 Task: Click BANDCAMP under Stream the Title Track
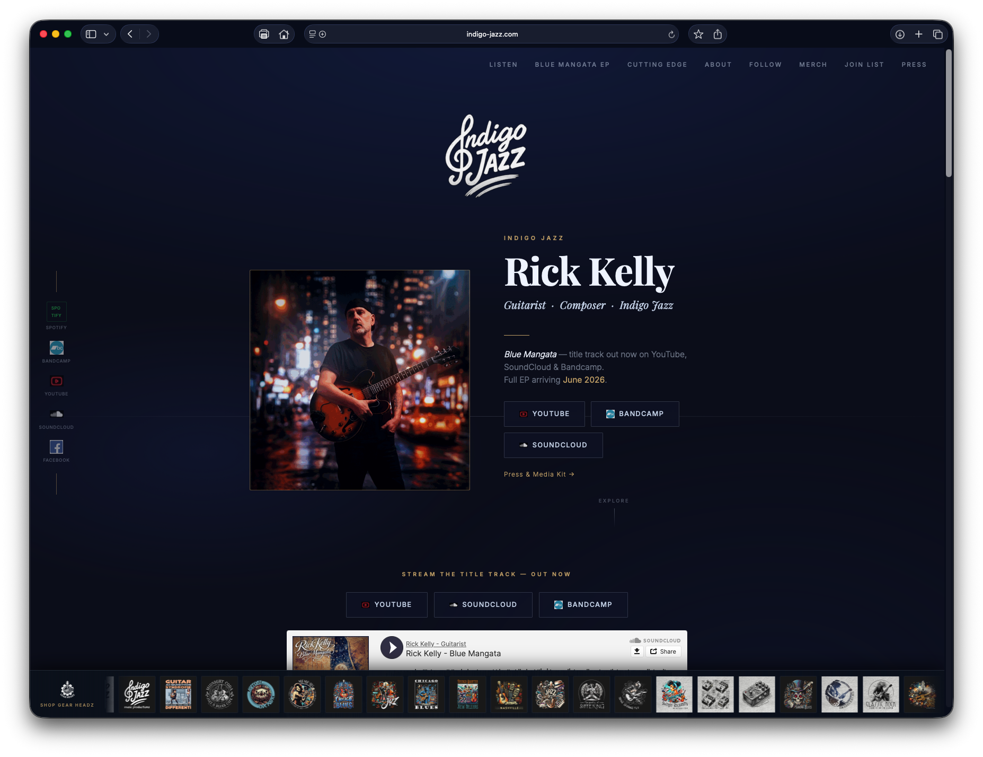point(583,605)
